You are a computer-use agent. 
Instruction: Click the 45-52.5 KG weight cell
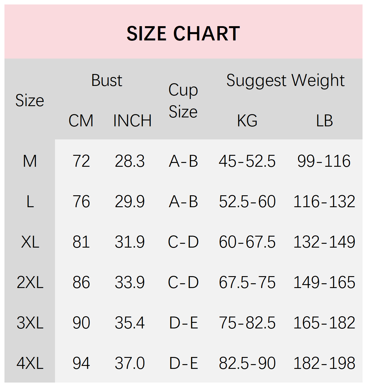pos(247,161)
